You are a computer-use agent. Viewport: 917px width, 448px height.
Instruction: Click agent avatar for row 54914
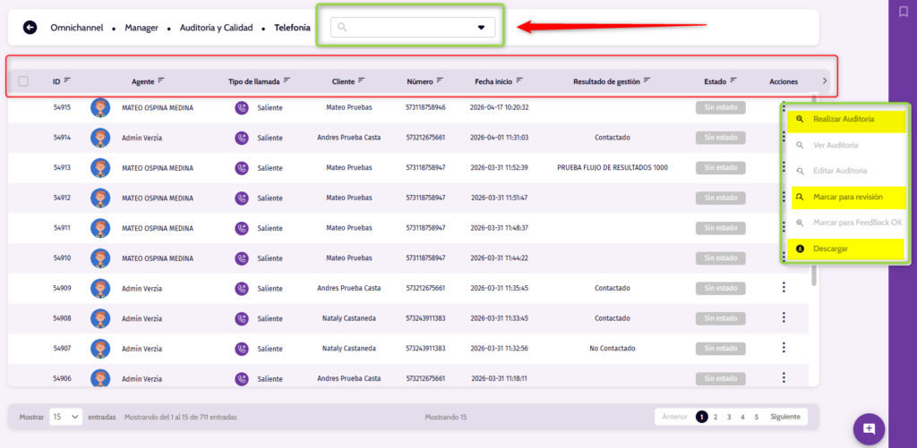[99, 138]
